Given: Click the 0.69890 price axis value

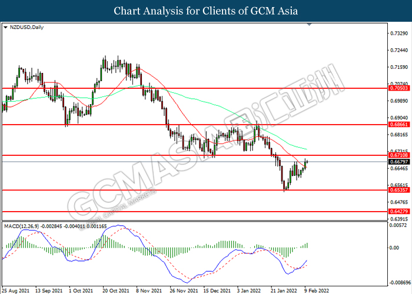Looking at the screenshot, I should coord(399,101).
